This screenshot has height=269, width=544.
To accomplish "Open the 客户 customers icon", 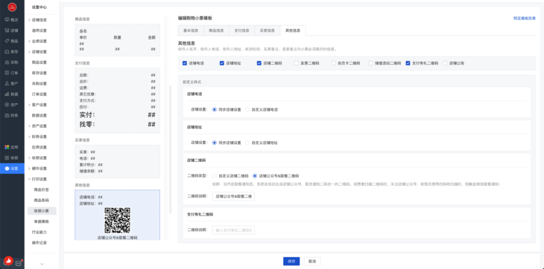I will click(x=7, y=83).
